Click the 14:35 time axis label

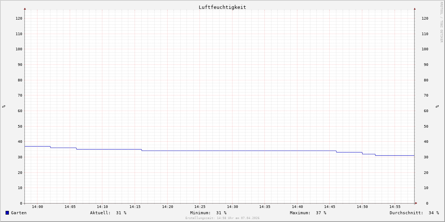click(265, 207)
